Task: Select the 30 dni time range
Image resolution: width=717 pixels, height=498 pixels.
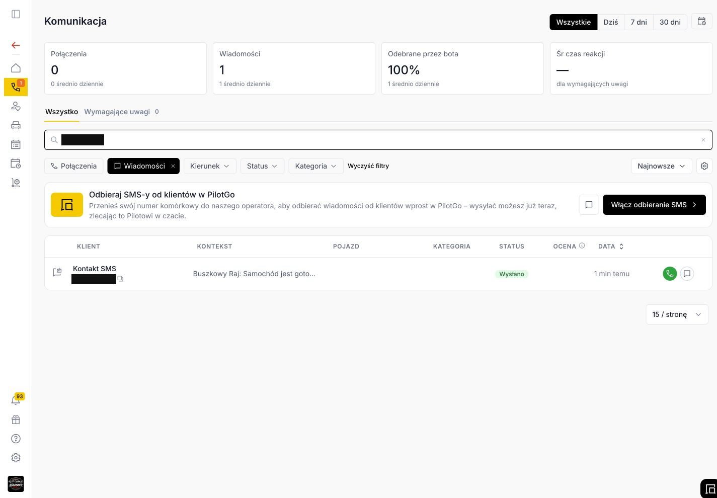Action: [x=670, y=22]
